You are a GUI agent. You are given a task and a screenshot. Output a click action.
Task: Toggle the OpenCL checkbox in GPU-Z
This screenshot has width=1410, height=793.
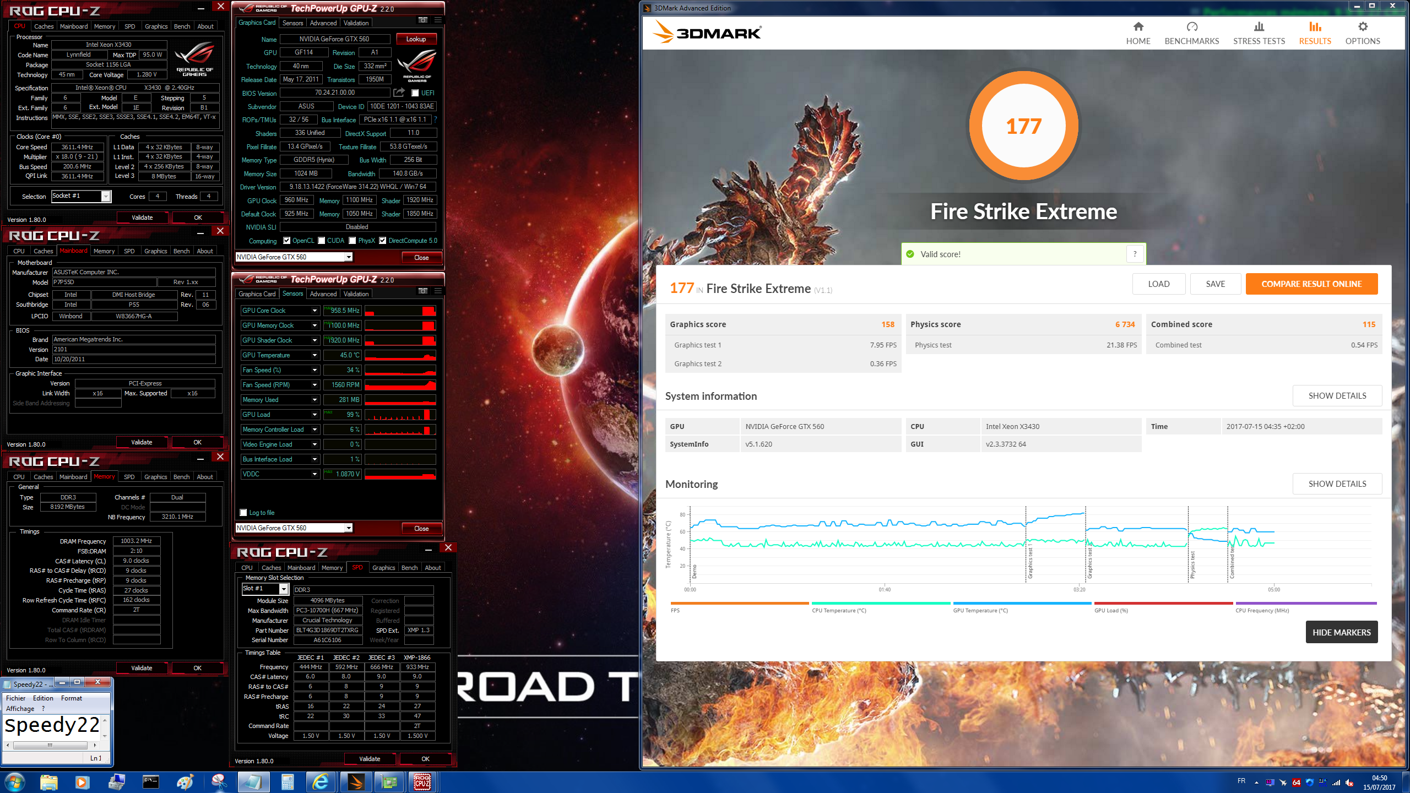(x=287, y=241)
